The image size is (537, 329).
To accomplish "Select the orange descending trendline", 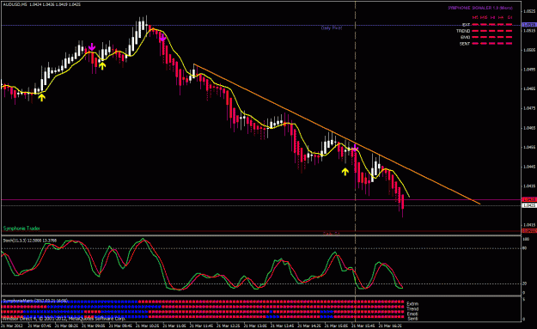I will [337, 134].
